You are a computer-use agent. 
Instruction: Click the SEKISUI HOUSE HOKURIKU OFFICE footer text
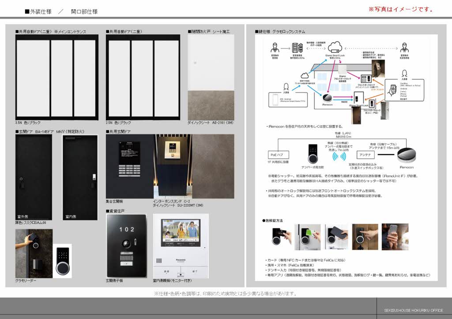413,310
